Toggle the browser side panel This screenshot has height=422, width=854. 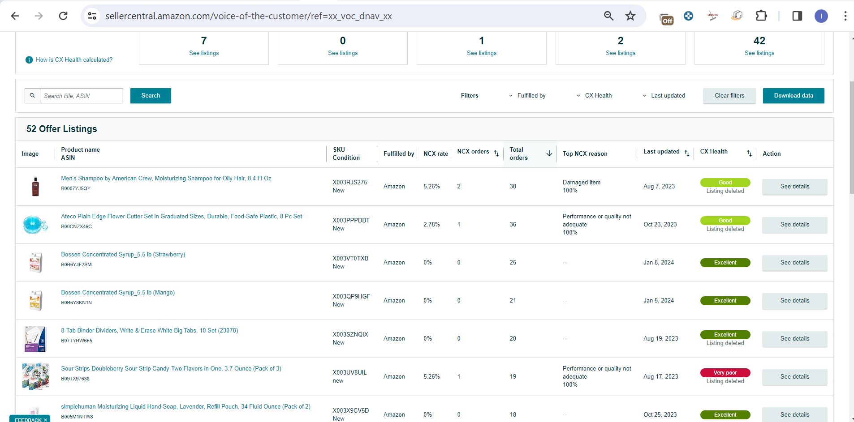click(797, 16)
